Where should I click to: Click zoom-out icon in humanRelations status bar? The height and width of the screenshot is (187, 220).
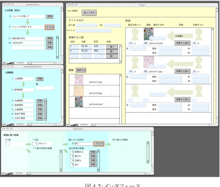(8, 125)
